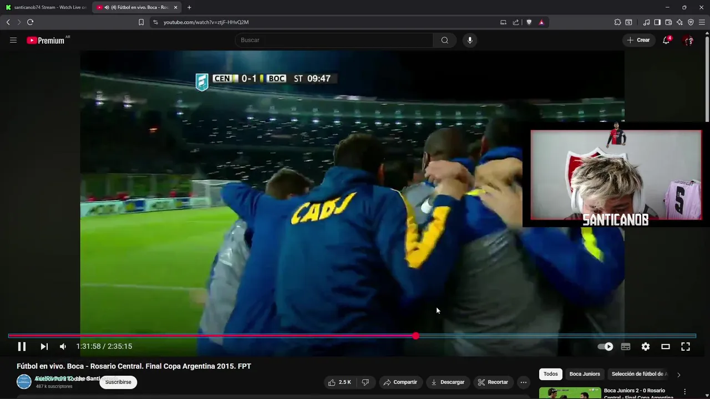Click the page scrollbar up arrow
Image resolution: width=710 pixels, height=399 pixels.
pyautogui.click(x=707, y=33)
